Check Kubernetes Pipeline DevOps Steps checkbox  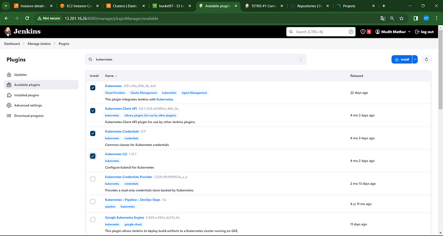pos(93,202)
